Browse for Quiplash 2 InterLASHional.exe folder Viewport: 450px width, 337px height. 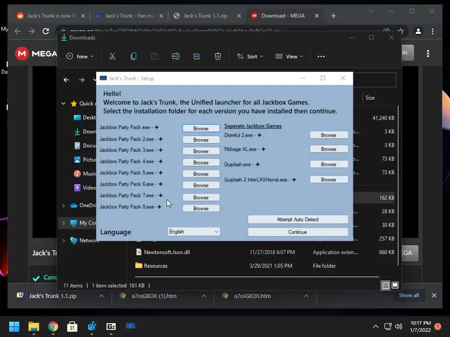pos(329,179)
